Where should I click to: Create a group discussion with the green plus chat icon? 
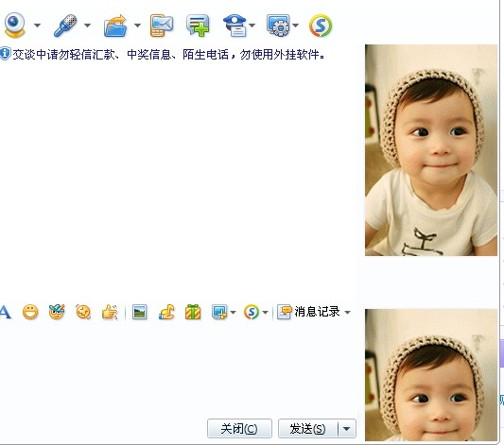point(198,26)
